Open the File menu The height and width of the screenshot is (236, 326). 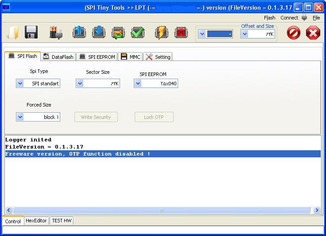pos(316,18)
